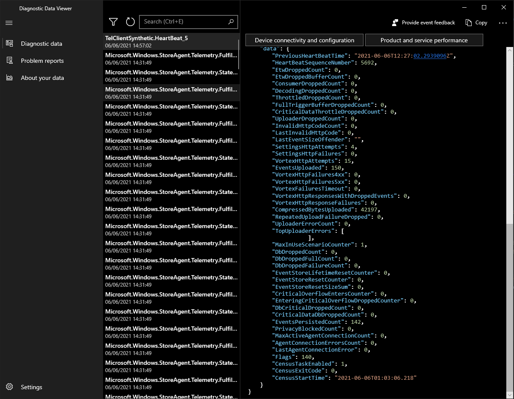The height and width of the screenshot is (399, 514).
Task: Click the Problem reports sidebar icon
Action: (9, 61)
